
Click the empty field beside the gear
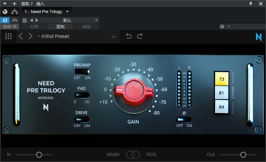[x=249, y=26]
